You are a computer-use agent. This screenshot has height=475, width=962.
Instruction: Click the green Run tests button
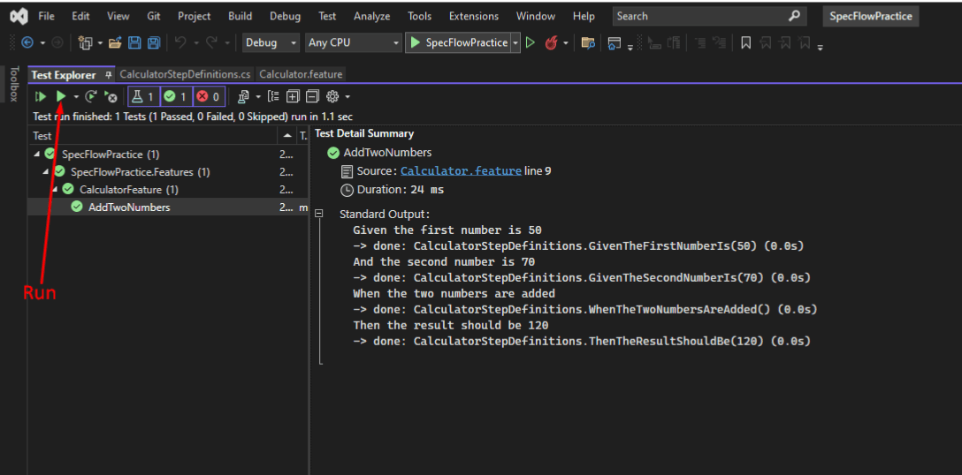(61, 96)
